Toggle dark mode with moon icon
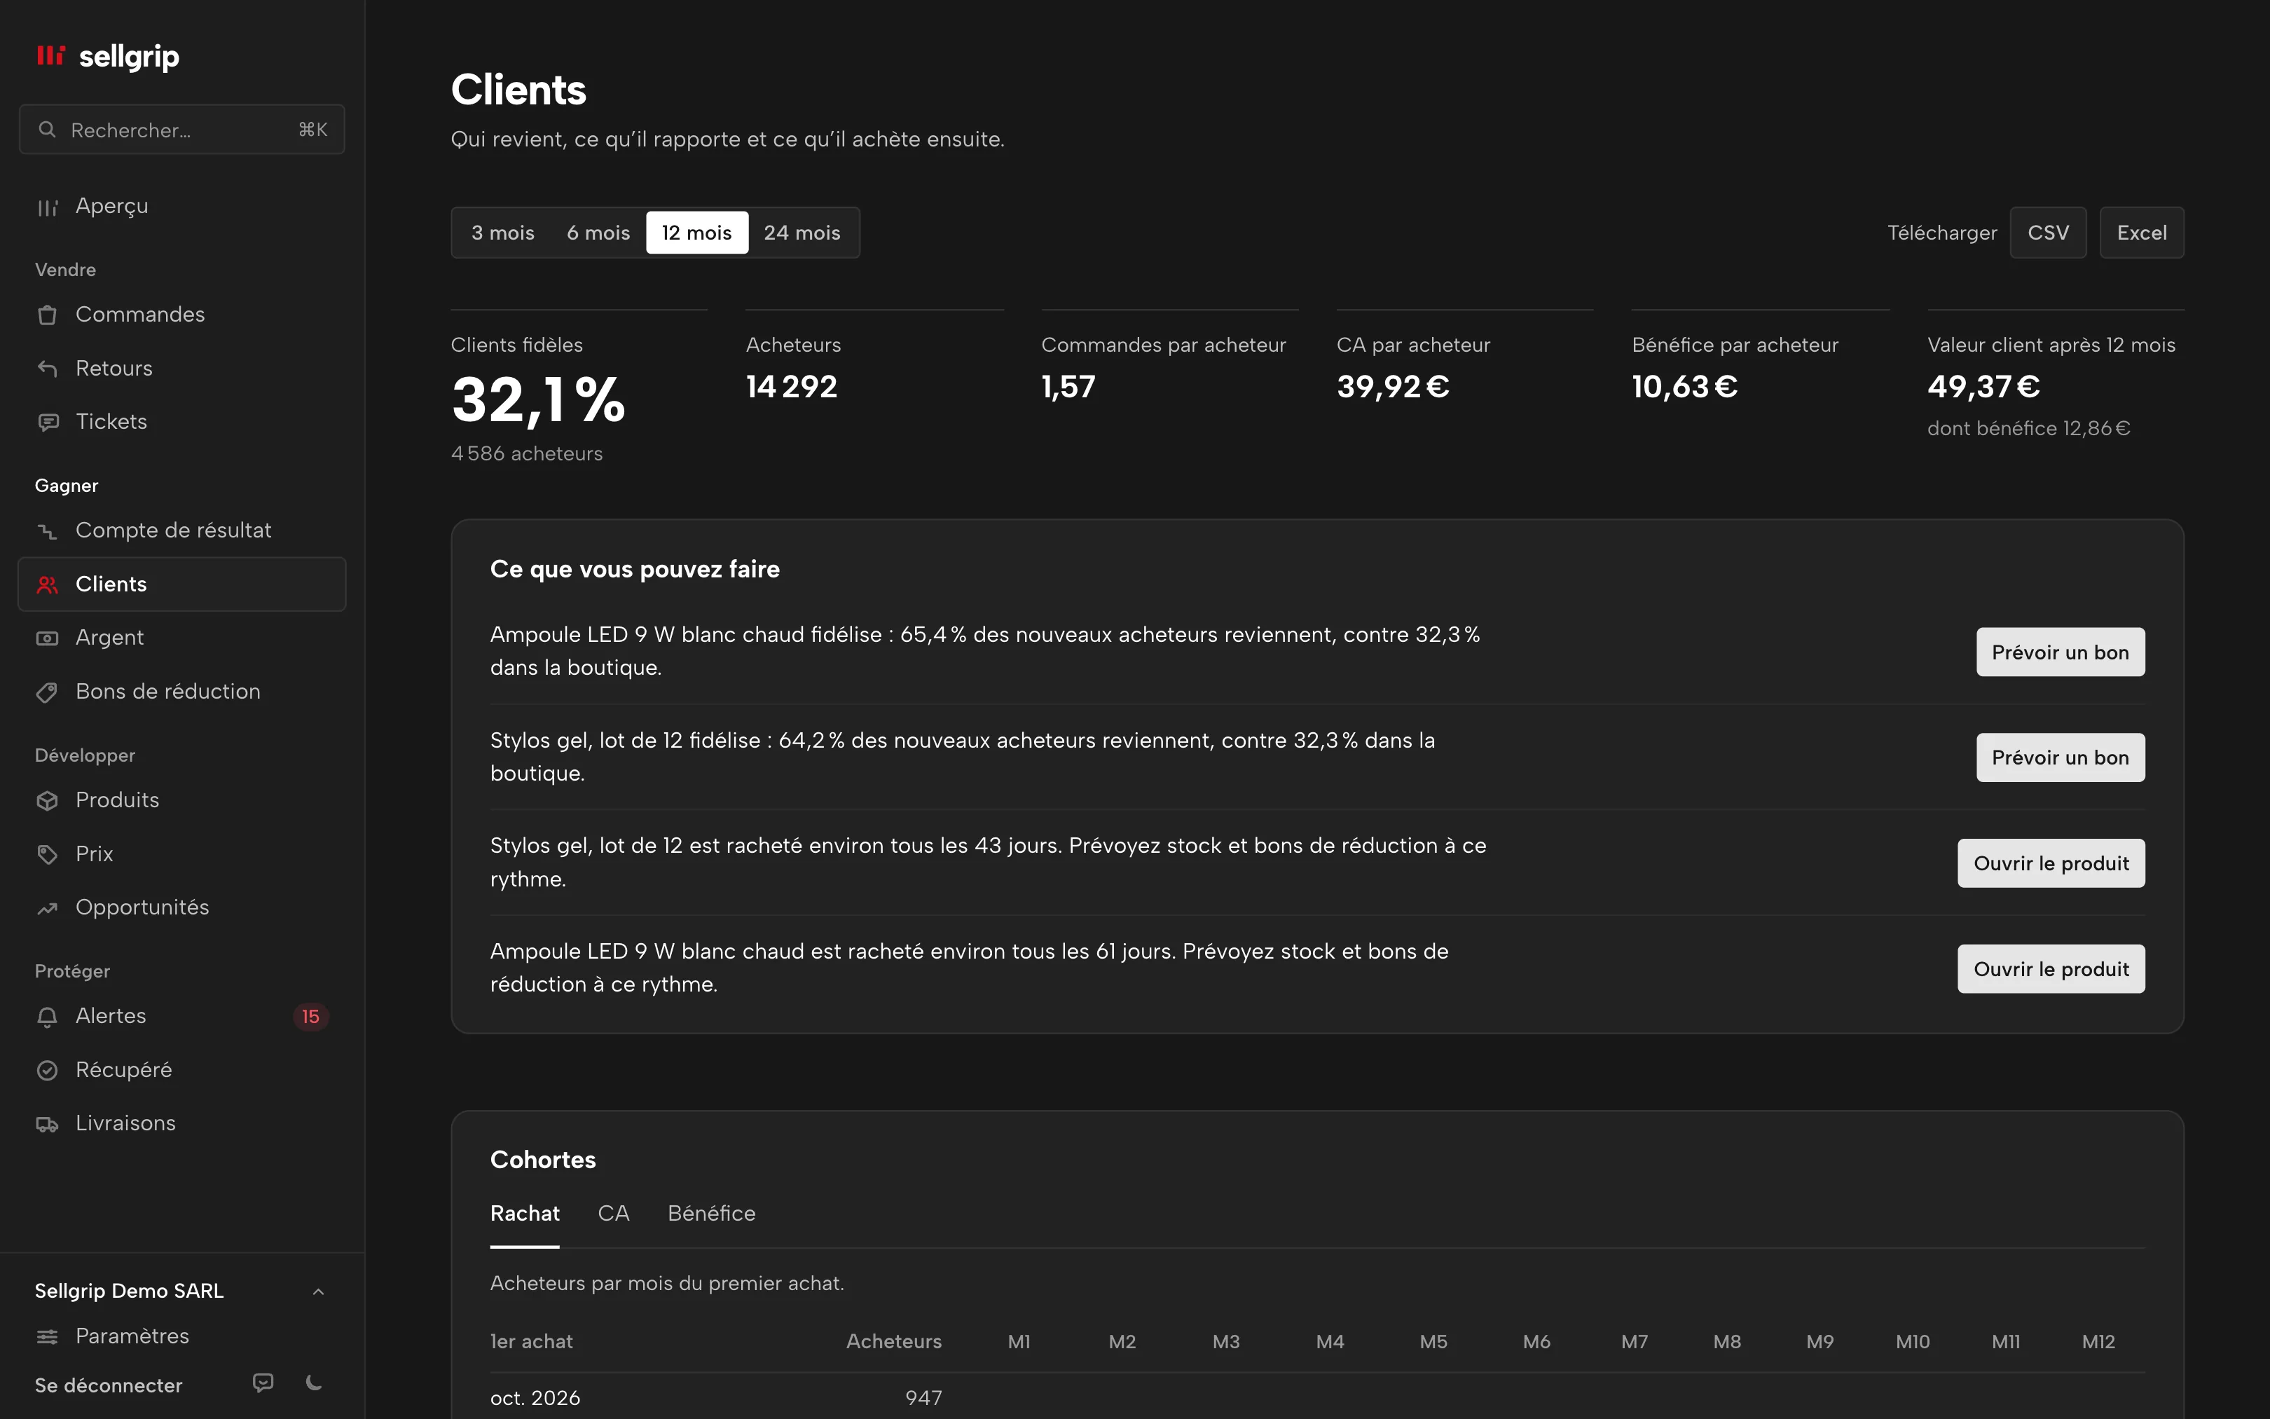Viewport: 2270px width, 1419px height. (315, 1383)
